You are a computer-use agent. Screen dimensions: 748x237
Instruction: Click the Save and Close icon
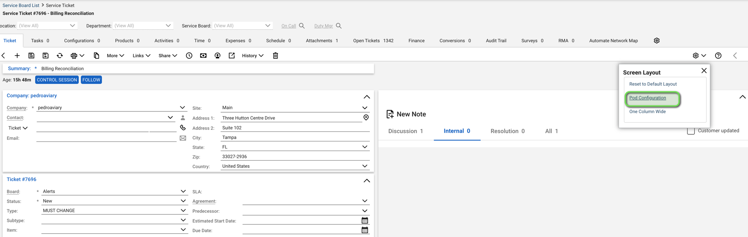[x=45, y=55]
